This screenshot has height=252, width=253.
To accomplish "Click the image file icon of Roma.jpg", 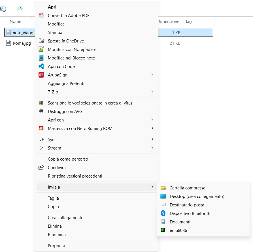I will click(x=8, y=43).
